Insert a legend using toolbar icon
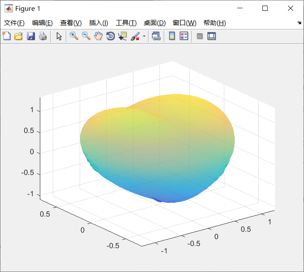 (184, 36)
